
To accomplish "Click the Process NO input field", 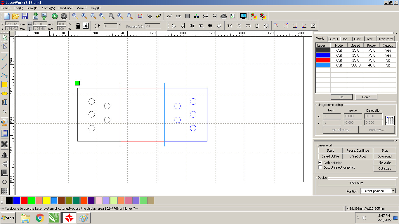I will coord(153,26).
